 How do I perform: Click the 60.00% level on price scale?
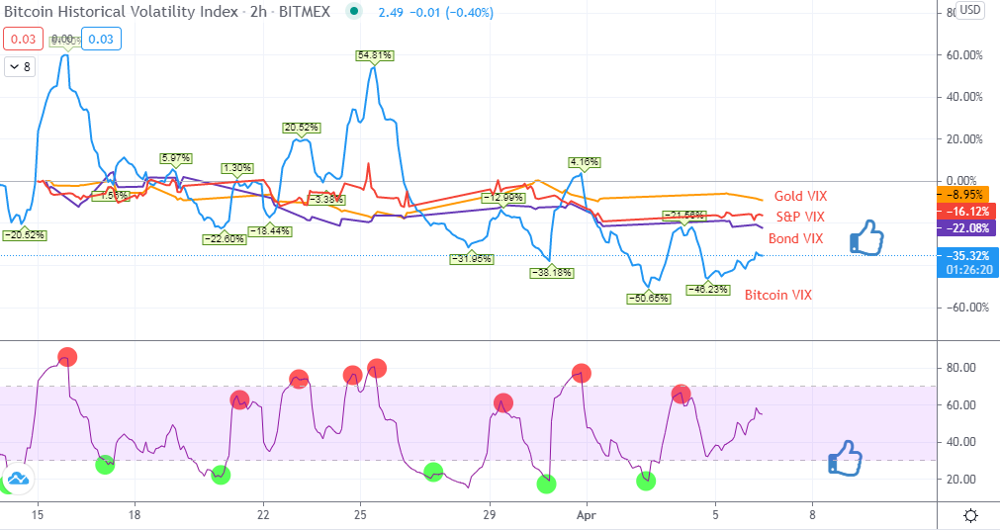(964, 54)
